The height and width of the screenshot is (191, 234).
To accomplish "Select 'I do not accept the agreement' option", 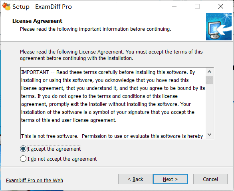I will pos(23,159).
